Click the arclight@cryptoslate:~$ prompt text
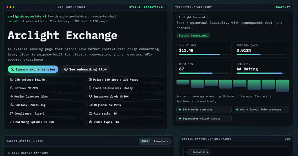The image size is (298, 156). 27,17
